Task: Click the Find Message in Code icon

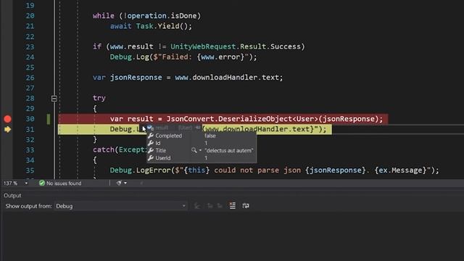Action: coord(196,206)
